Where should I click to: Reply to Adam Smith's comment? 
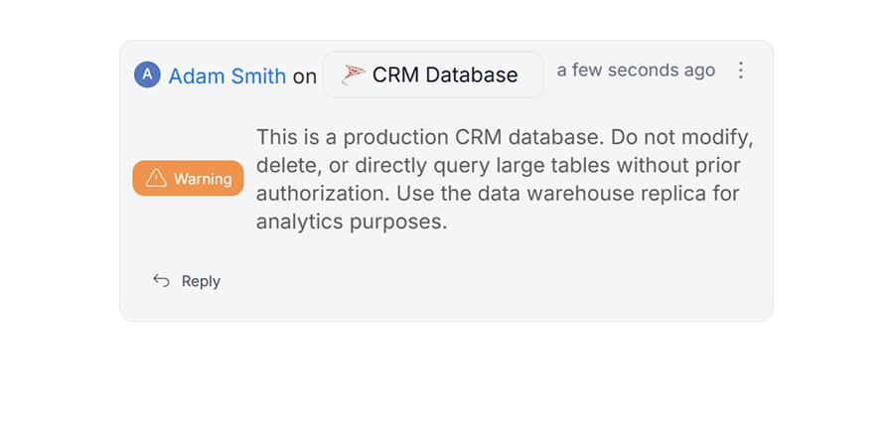pyautogui.click(x=187, y=281)
